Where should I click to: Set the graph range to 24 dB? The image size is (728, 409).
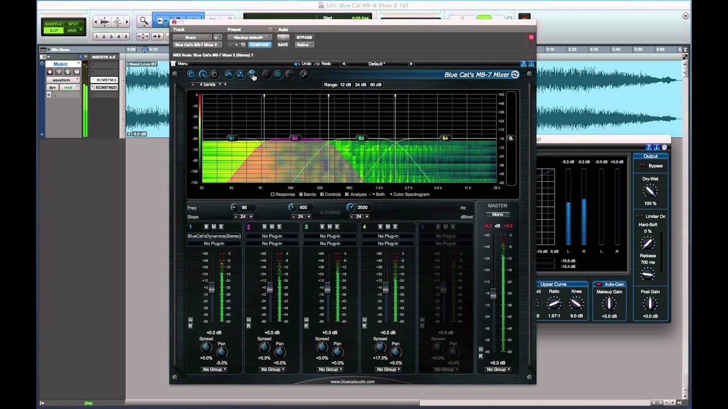point(361,85)
